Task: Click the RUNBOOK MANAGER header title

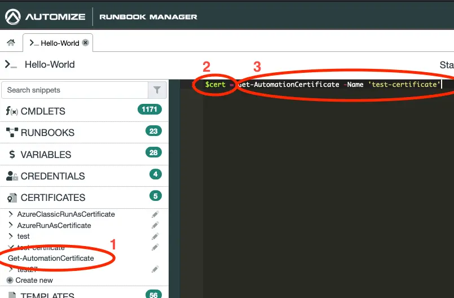Action: tap(148, 17)
